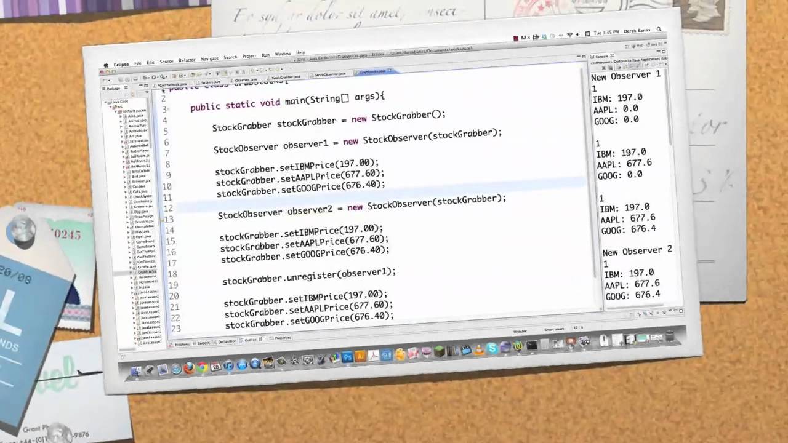This screenshot has width=788, height=443.
Task: Open the Run menu
Action: (x=266, y=55)
